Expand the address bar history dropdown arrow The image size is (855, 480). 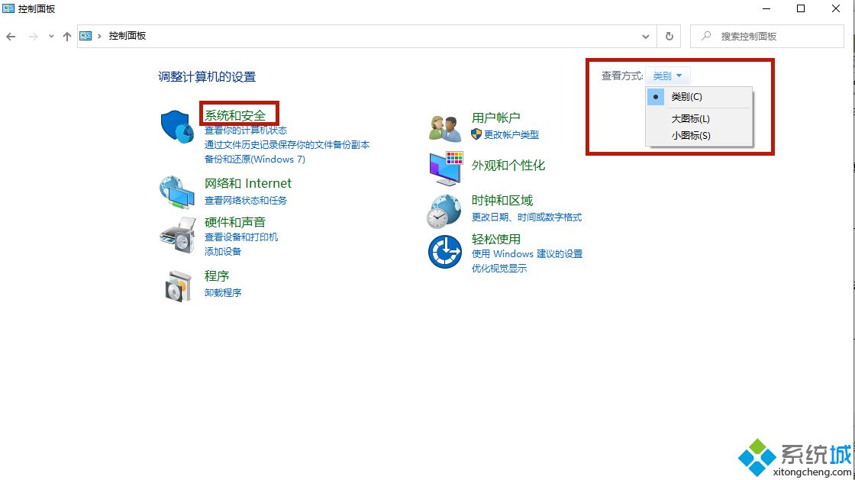click(646, 36)
